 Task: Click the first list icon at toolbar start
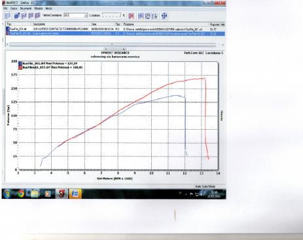pyautogui.click(x=8, y=16)
